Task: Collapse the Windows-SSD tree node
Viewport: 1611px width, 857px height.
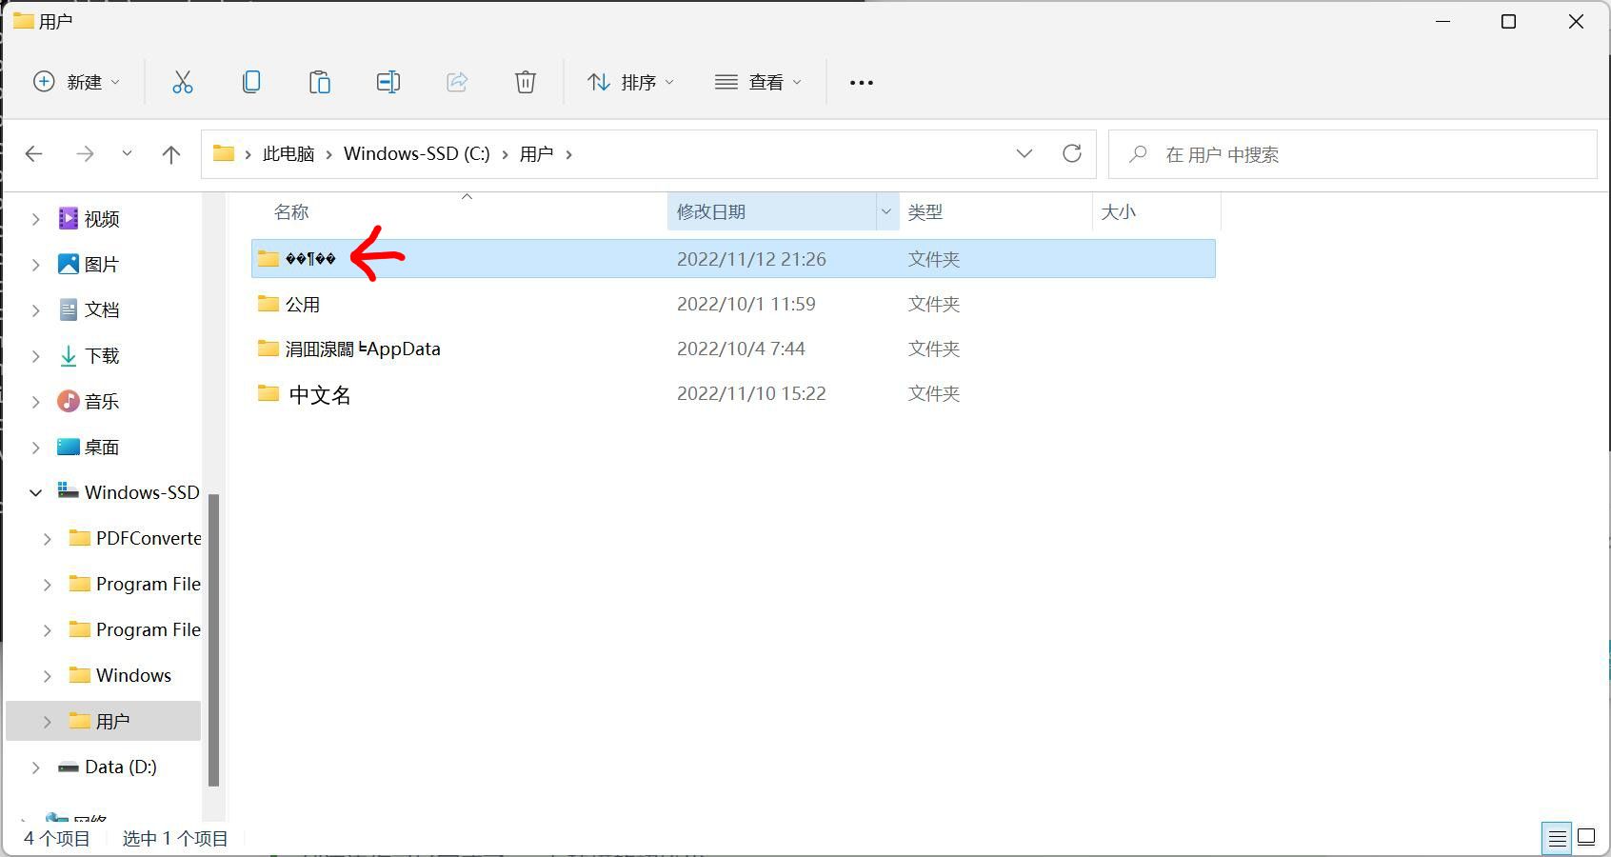Action: click(36, 492)
